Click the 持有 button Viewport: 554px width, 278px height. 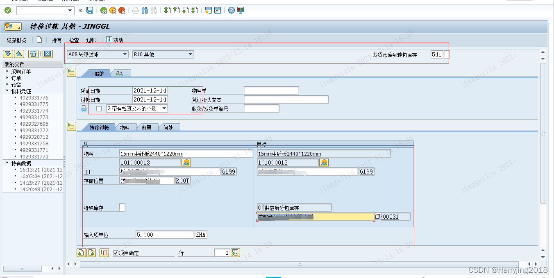(57, 40)
